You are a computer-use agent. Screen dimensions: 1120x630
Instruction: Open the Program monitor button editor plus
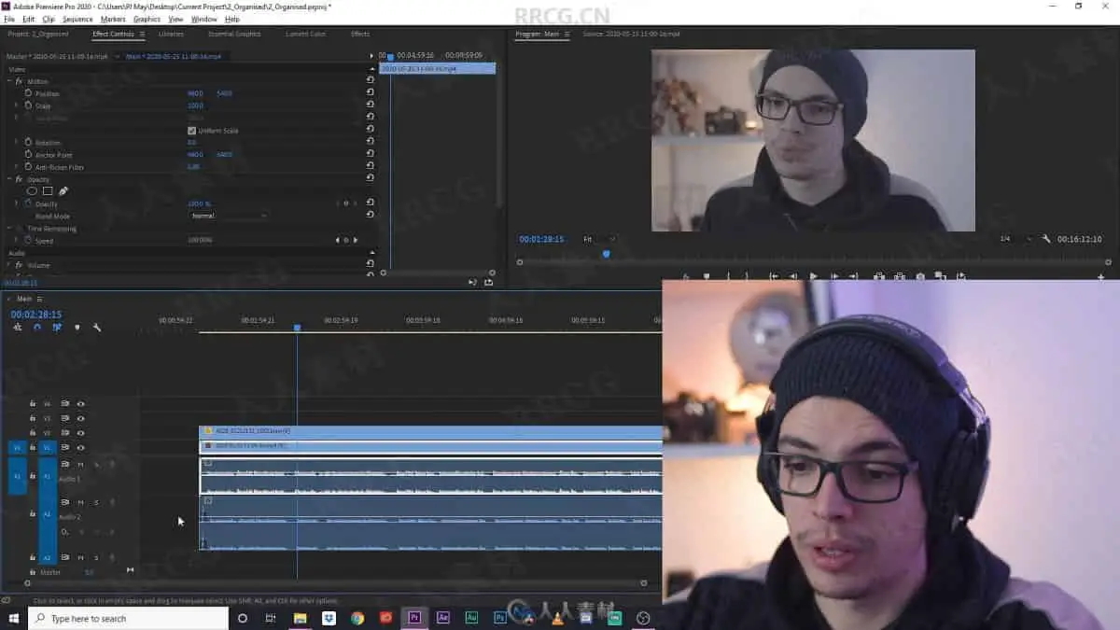[1101, 276]
